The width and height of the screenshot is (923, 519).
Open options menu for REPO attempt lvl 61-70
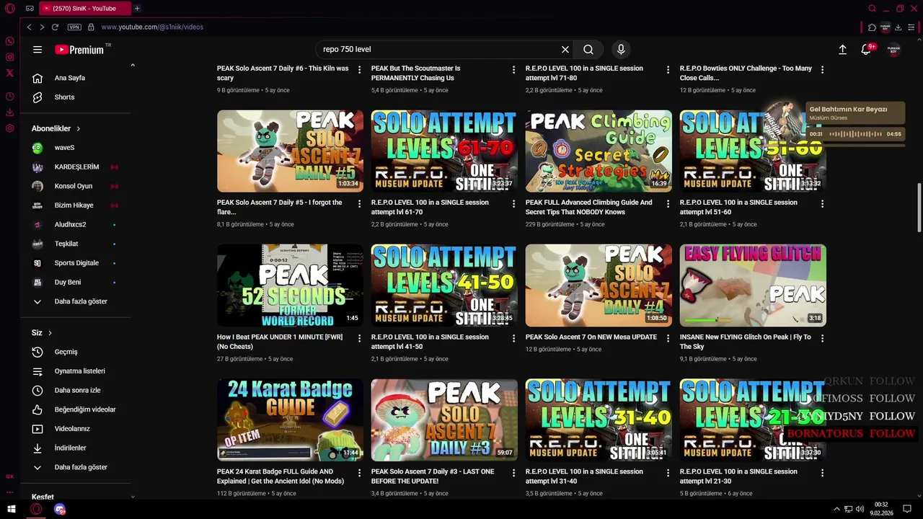click(x=513, y=204)
